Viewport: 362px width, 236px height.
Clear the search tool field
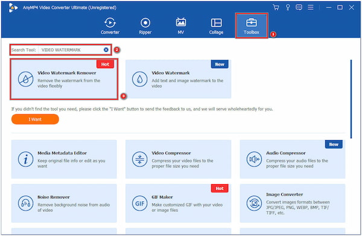click(106, 49)
